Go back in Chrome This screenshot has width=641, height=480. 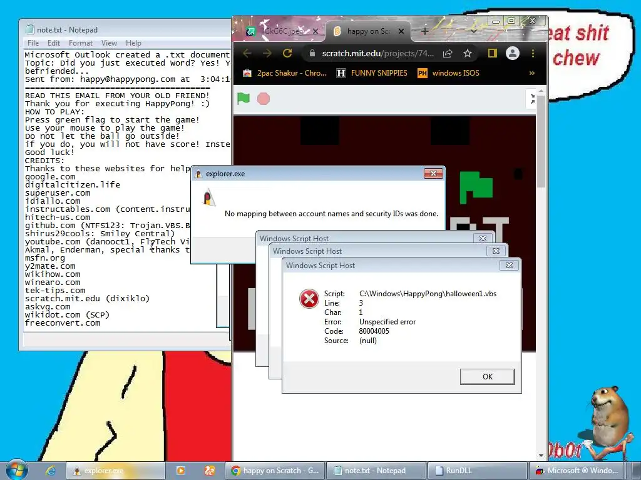click(x=247, y=53)
